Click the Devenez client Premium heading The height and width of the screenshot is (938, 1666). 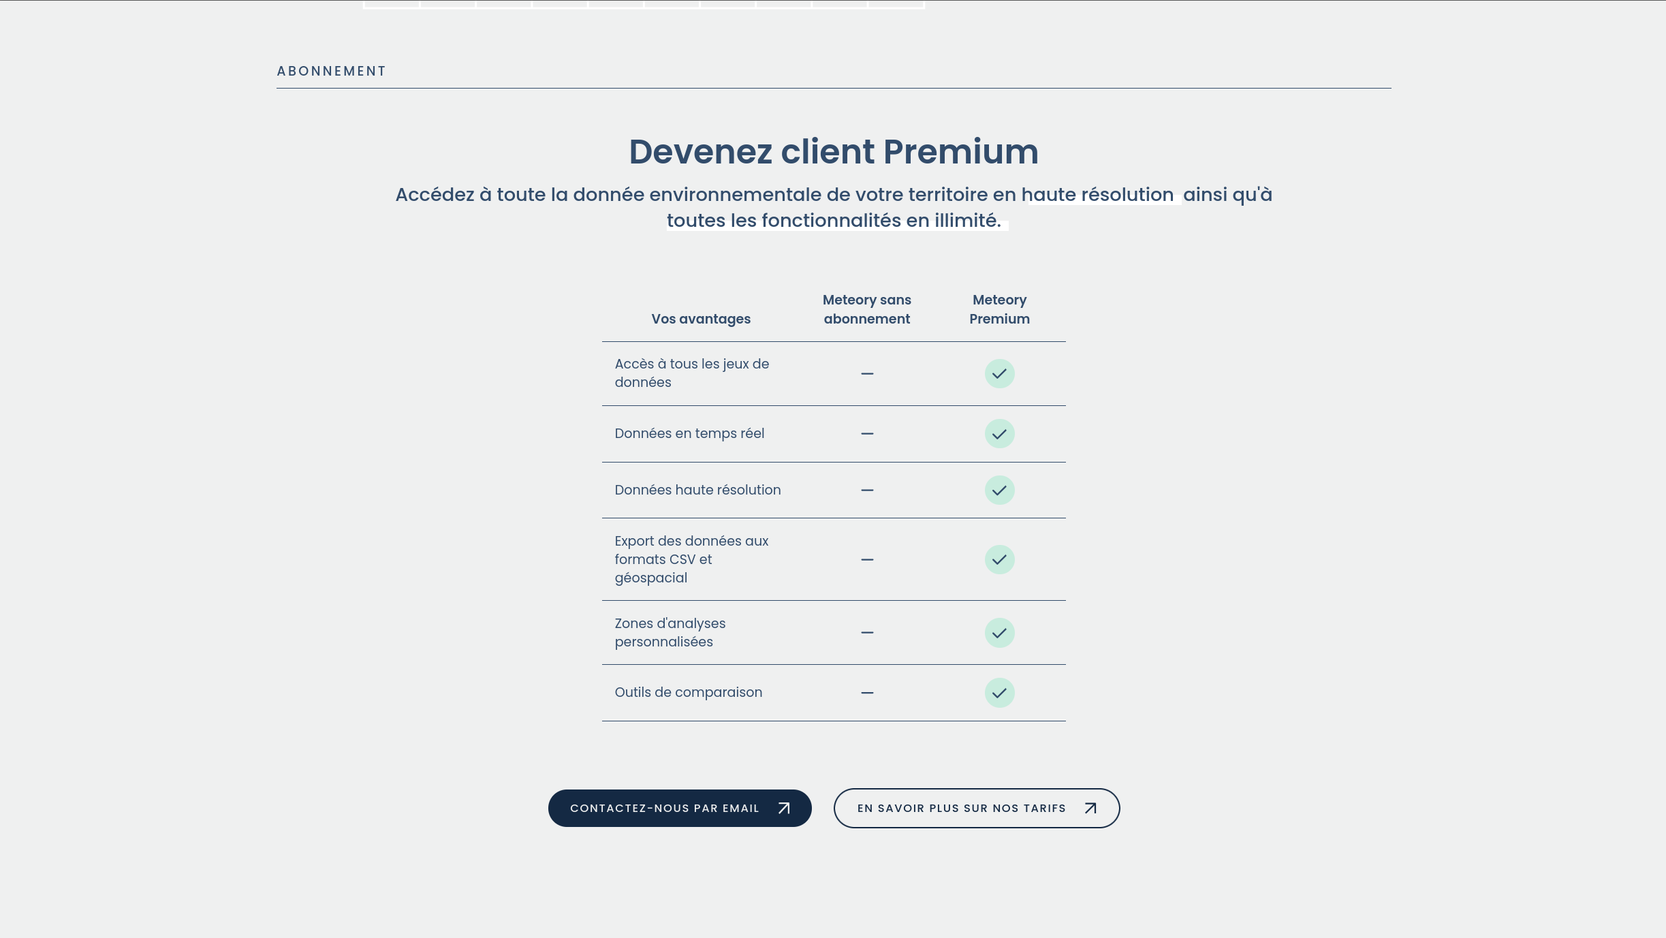point(833,151)
